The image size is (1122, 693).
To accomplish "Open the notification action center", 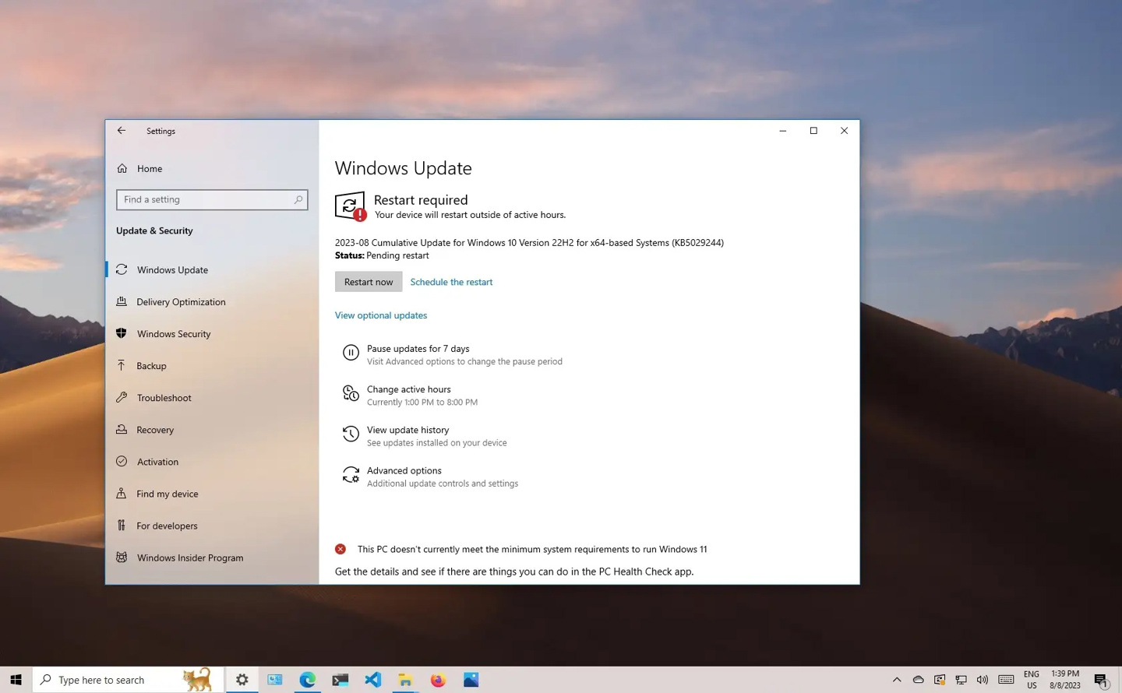I will [1101, 681].
